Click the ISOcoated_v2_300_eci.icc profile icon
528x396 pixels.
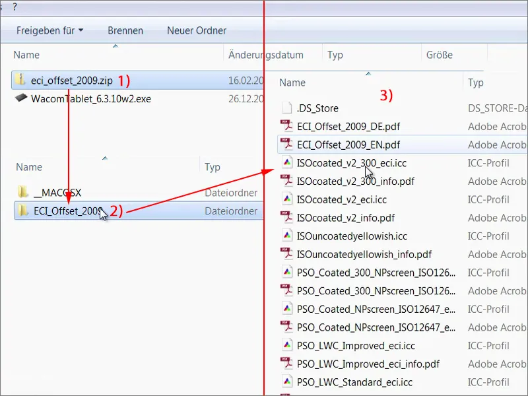tap(287, 162)
